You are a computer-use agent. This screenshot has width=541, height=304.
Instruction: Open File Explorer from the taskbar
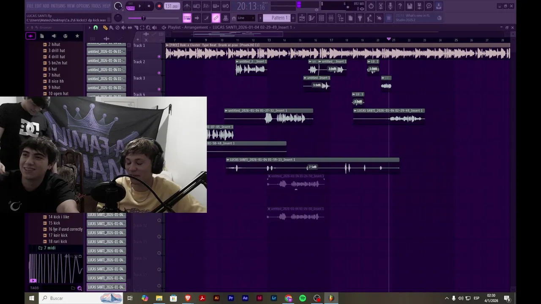click(x=159, y=298)
